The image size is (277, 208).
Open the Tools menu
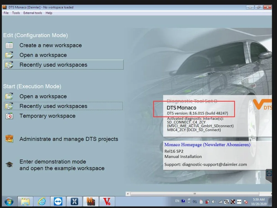(16, 13)
